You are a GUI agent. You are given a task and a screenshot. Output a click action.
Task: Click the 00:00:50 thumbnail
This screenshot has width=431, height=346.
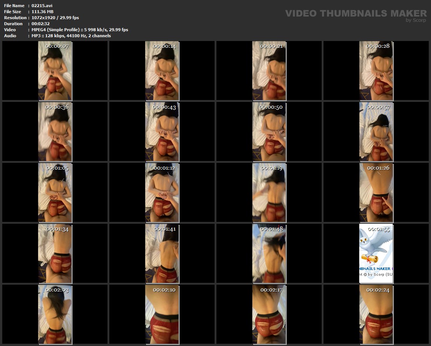[x=269, y=132]
